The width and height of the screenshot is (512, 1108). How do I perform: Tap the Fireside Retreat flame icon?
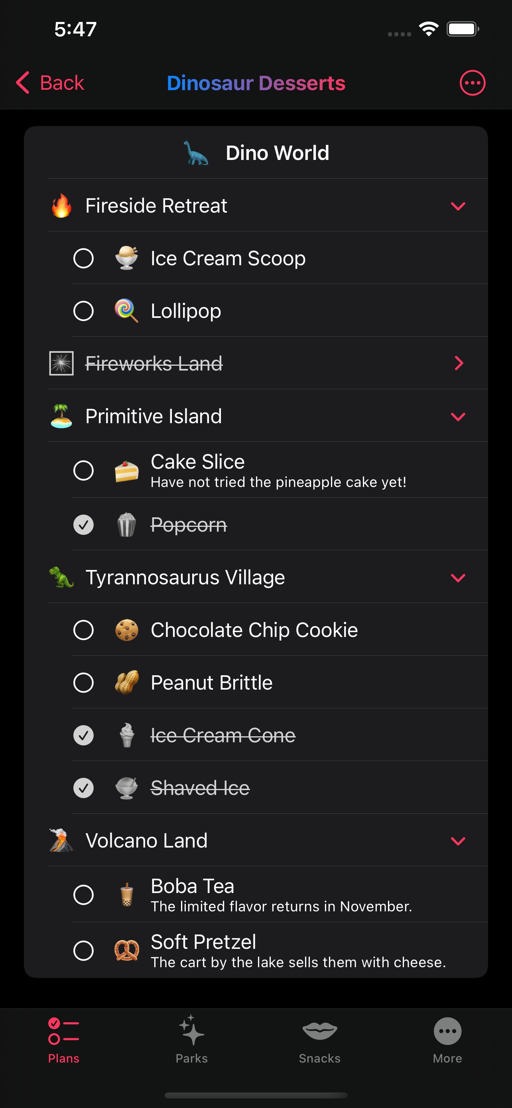[x=61, y=205]
